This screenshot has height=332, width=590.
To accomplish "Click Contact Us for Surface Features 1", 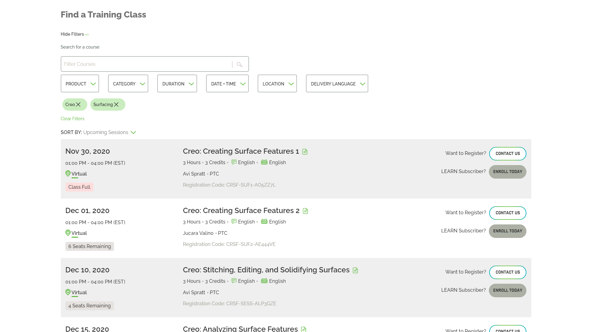I will pyautogui.click(x=508, y=154).
